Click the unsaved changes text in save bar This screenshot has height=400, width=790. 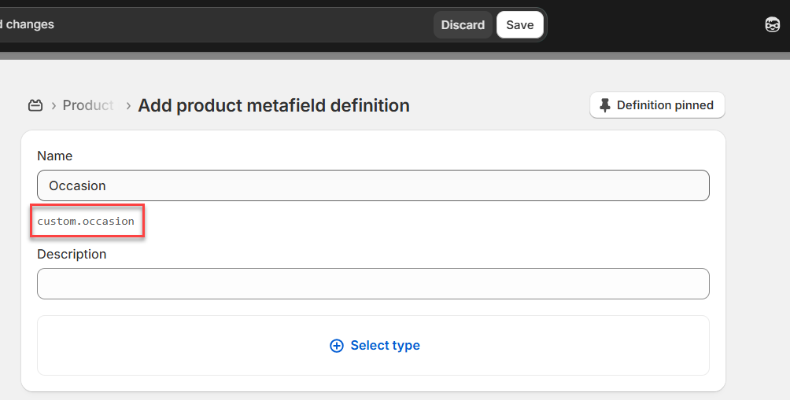pos(28,24)
